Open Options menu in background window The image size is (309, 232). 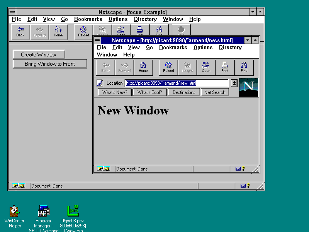[118, 19]
